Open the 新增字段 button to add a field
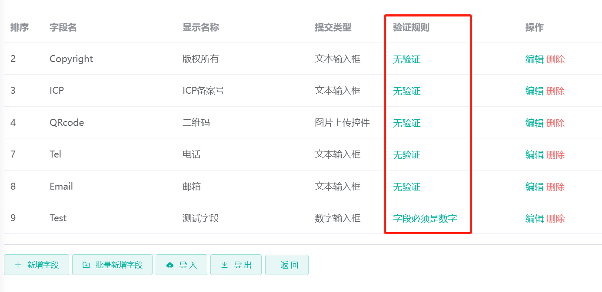Screen dimensions: 602x292 [37, 265]
